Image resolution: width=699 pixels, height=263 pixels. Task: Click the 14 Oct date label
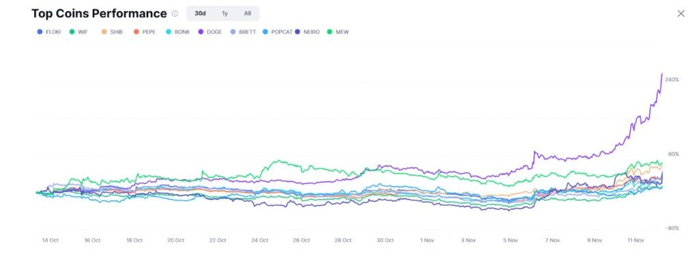[x=51, y=241]
